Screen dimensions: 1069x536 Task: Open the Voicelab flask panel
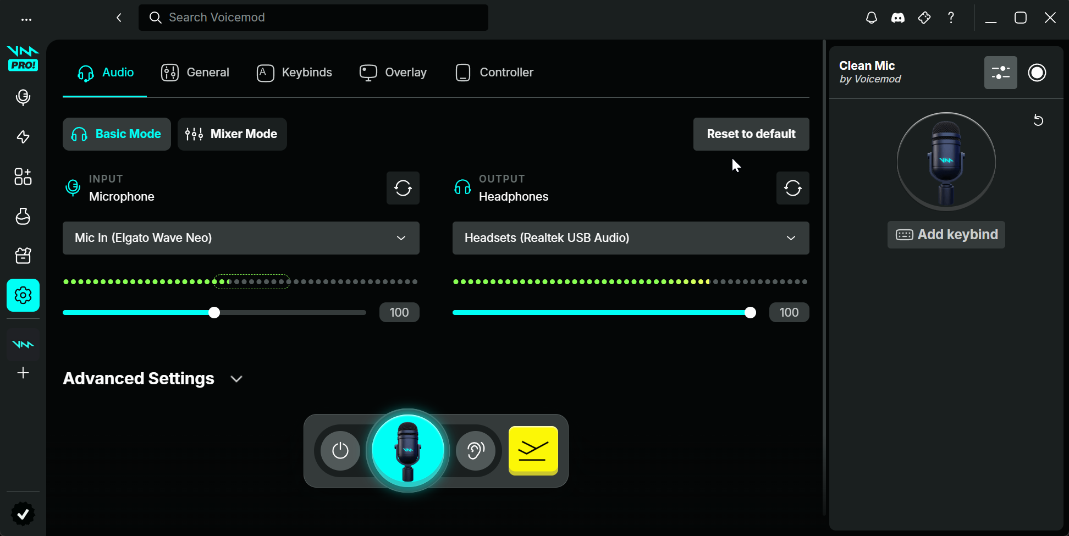[23, 216]
